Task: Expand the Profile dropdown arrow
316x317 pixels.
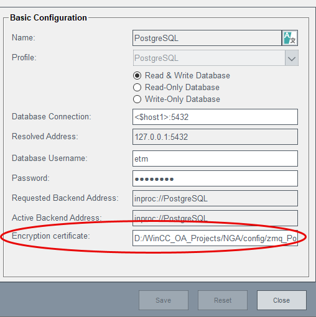Action: [292, 58]
